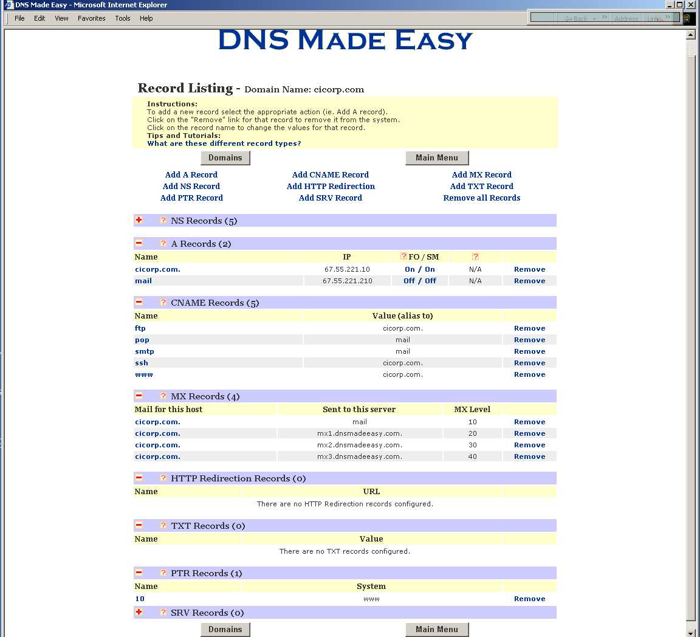Click Remove all Records link

(x=482, y=198)
